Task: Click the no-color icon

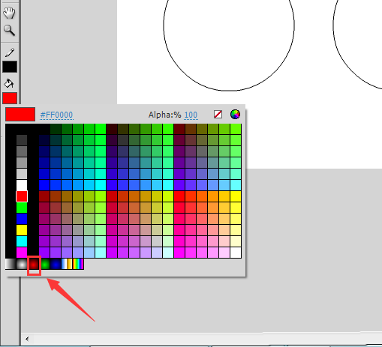Action: point(218,115)
